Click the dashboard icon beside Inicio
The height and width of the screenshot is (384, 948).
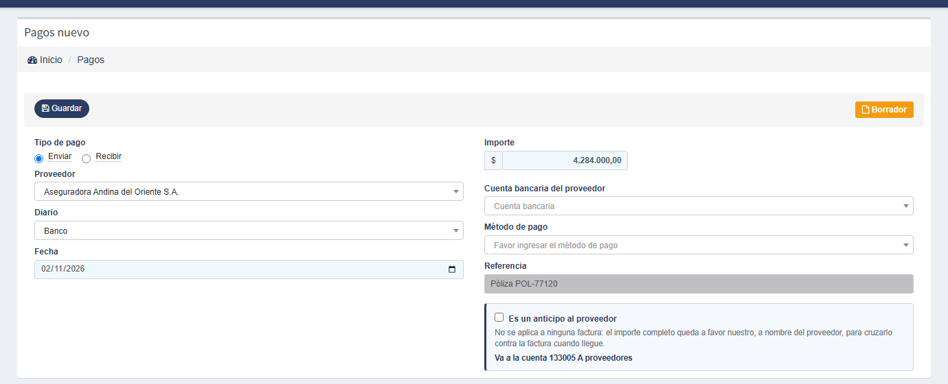pyautogui.click(x=32, y=60)
